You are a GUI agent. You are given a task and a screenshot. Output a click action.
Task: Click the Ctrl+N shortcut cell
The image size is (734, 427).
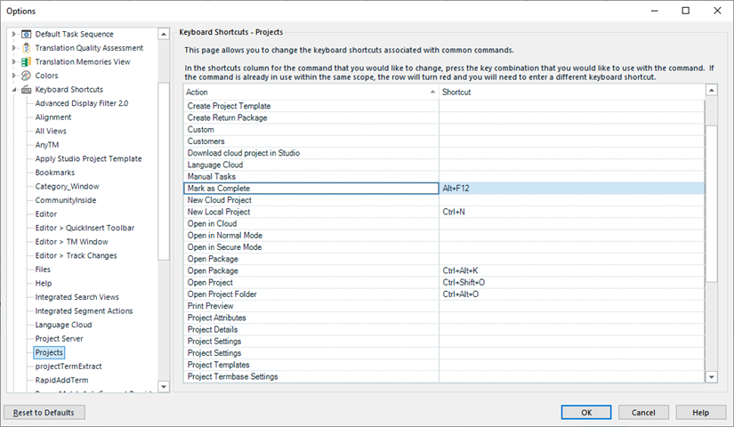tap(571, 212)
